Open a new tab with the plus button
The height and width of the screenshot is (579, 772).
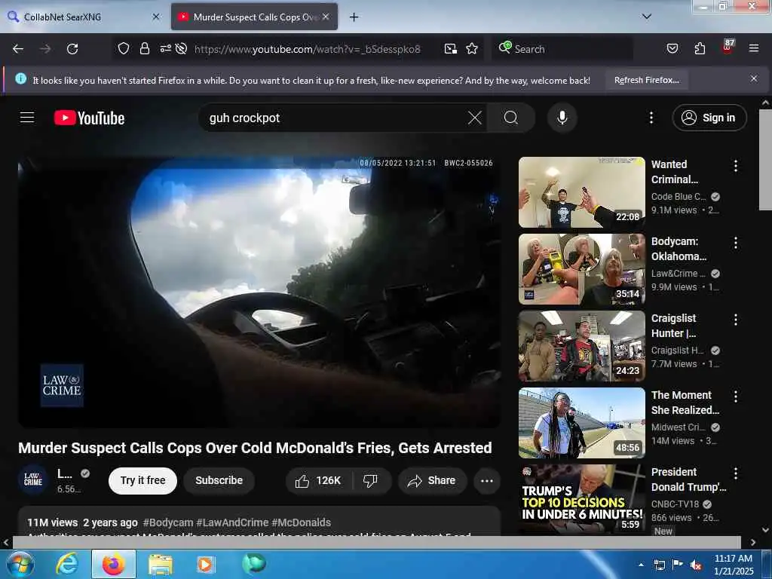[x=354, y=17]
